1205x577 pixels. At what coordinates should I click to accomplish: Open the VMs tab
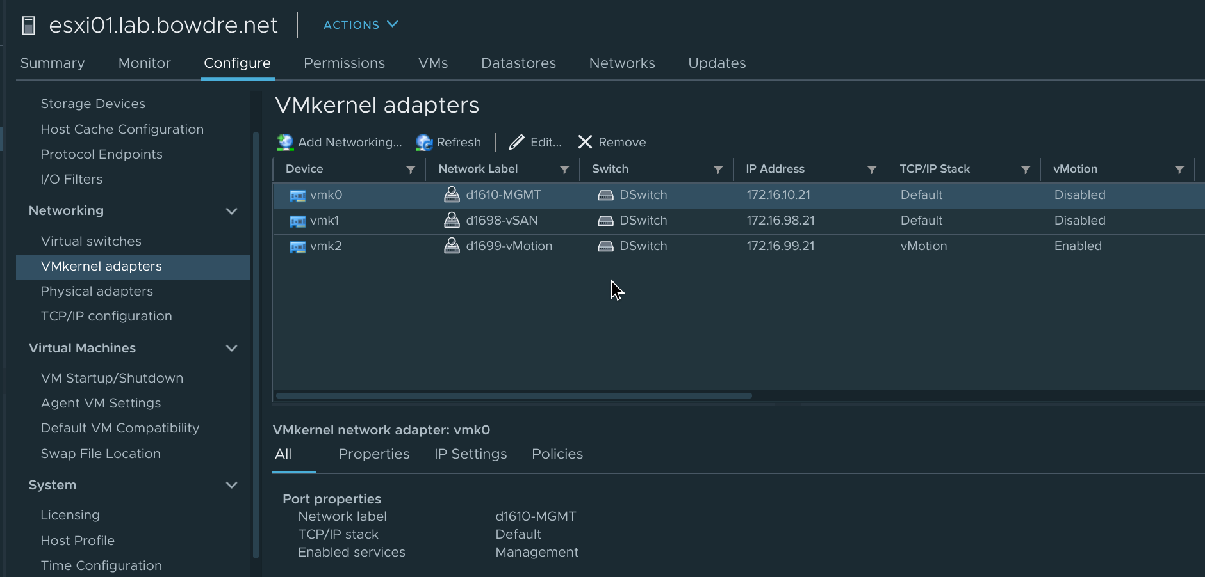click(x=433, y=63)
